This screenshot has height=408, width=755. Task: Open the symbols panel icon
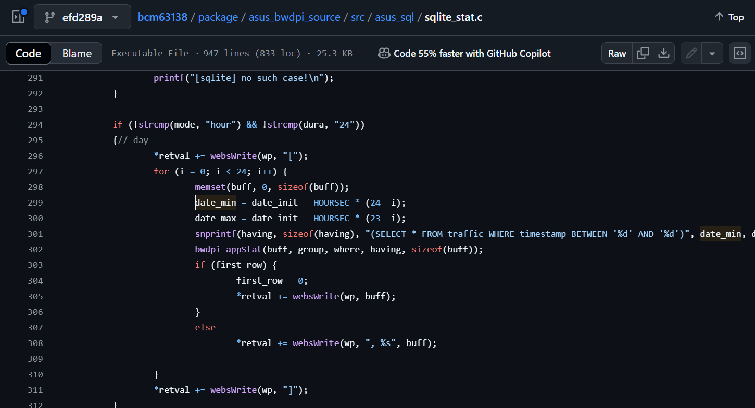tap(740, 53)
